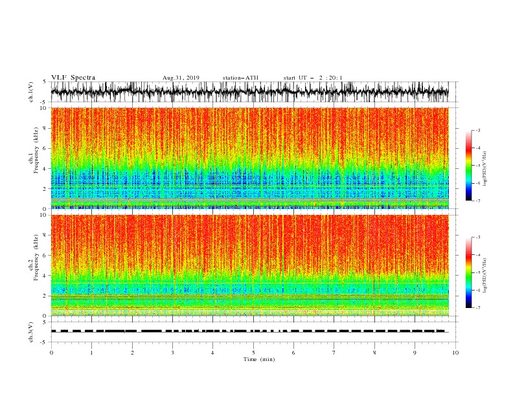Click the time axis tick label '10'
This screenshot has width=513, height=396.
pyautogui.click(x=455, y=353)
